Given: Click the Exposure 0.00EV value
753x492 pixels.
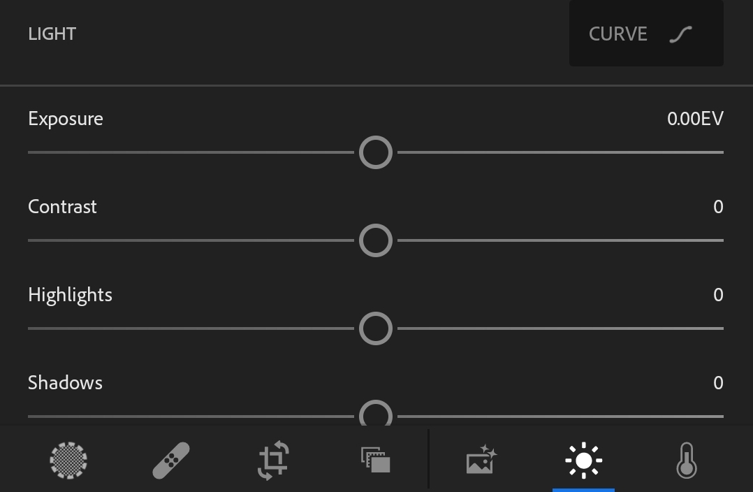Looking at the screenshot, I should tap(695, 119).
